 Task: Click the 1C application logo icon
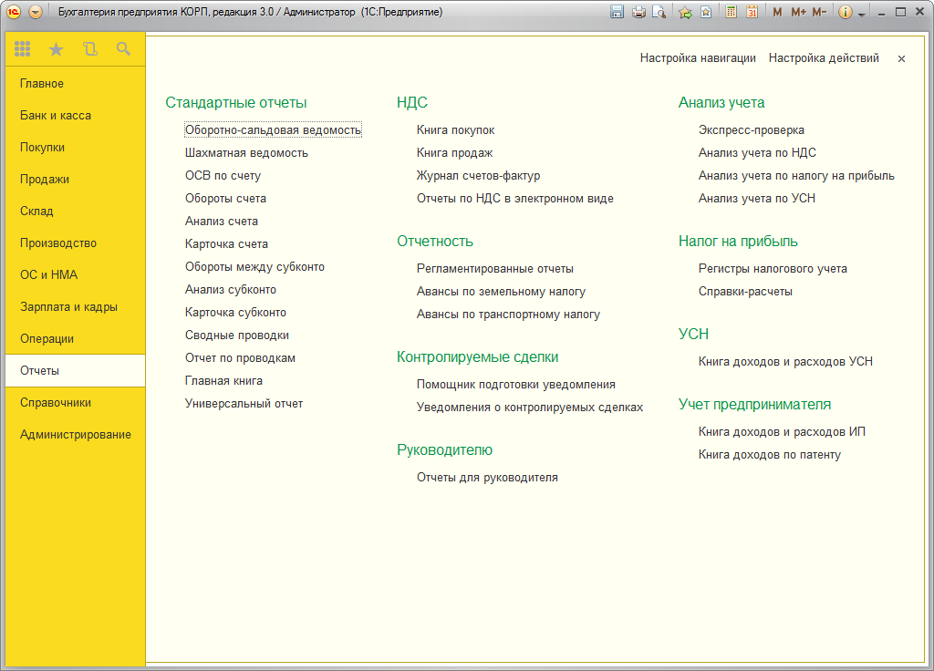(13, 12)
